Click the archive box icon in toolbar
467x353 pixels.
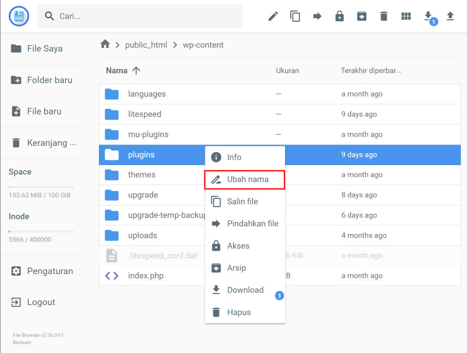(x=362, y=16)
